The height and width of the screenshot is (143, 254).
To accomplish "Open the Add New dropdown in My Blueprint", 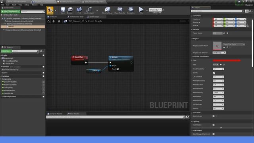I will [x=6, y=51].
